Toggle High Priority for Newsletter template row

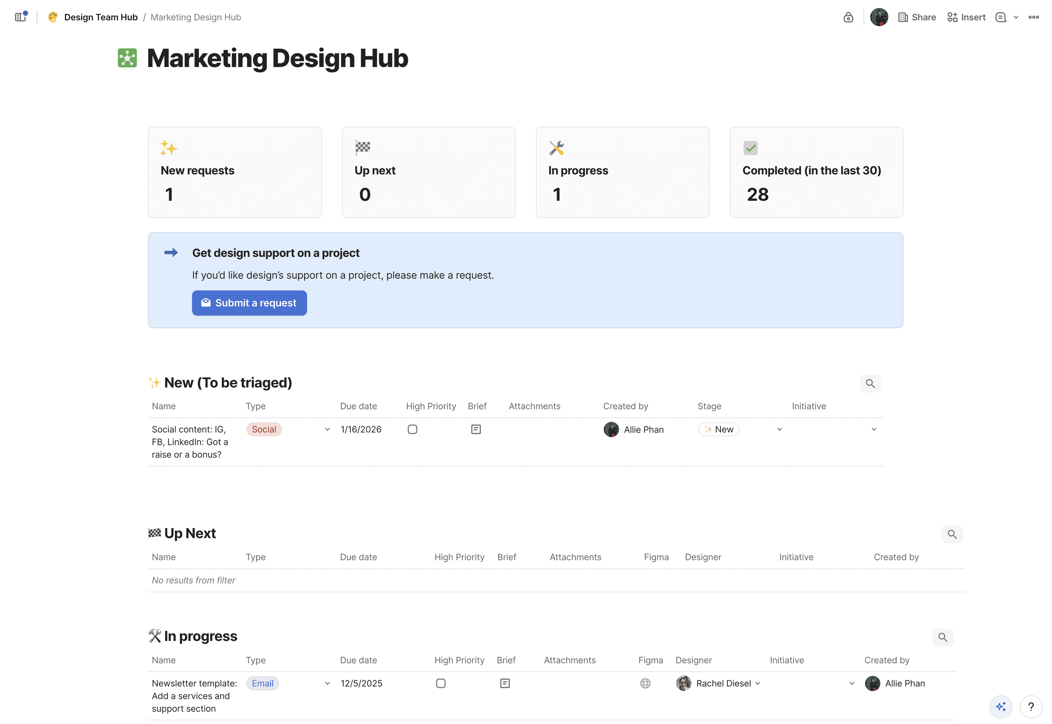point(440,683)
